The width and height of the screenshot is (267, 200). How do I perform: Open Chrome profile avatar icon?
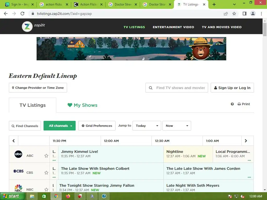[253, 14]
